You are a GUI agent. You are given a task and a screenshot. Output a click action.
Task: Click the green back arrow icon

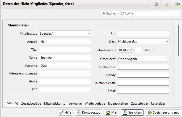177,4
